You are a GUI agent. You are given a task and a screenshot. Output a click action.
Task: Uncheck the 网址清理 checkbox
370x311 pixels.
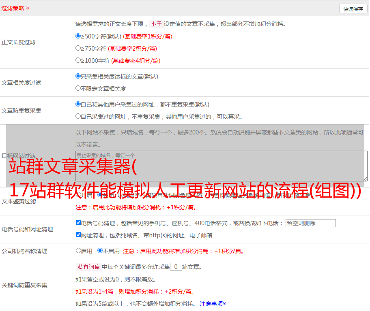click(79, 235)
